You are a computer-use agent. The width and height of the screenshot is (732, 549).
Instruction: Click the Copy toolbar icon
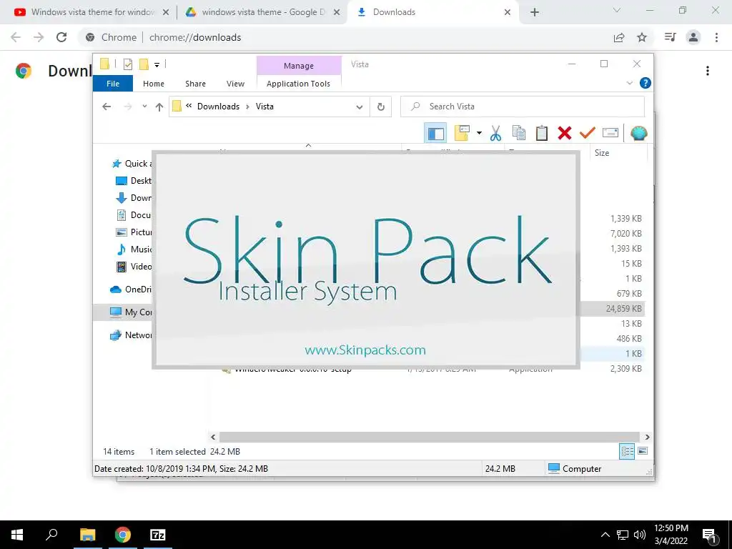tap(519, 133)
